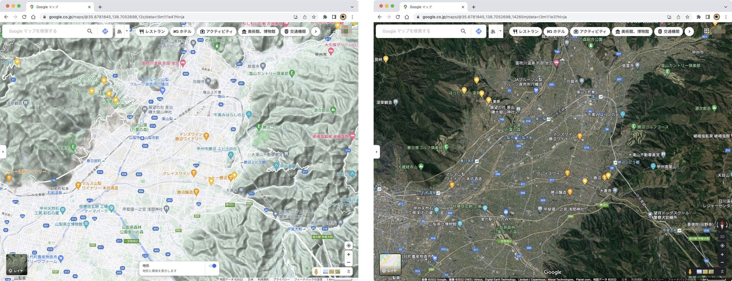Click 日本 link in left footer
732x281 pixels.
pos(250,279)
